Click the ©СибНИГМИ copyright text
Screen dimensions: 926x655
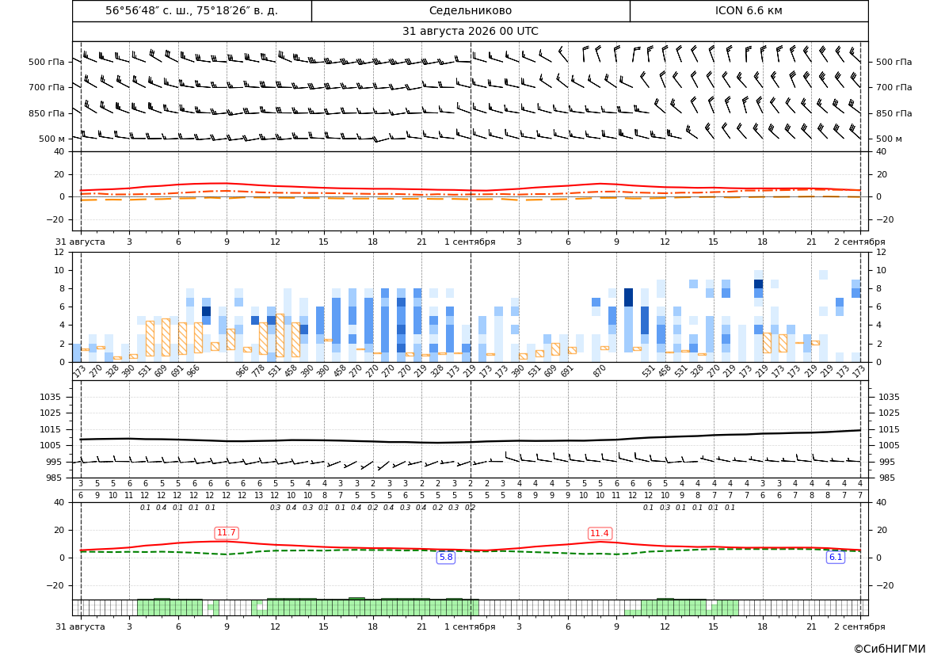tap(890, 649)
